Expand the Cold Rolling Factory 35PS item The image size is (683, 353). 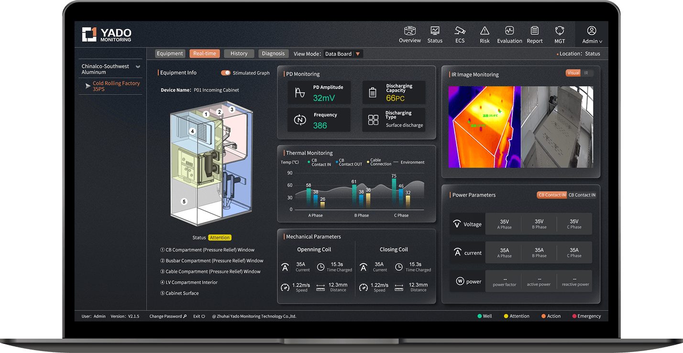coord(112,86)
